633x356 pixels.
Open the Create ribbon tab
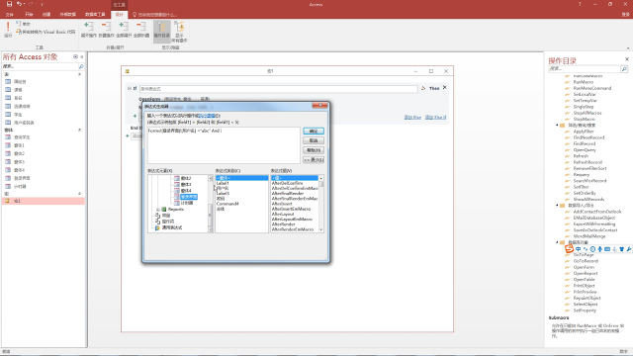click(x=46, y=15)
